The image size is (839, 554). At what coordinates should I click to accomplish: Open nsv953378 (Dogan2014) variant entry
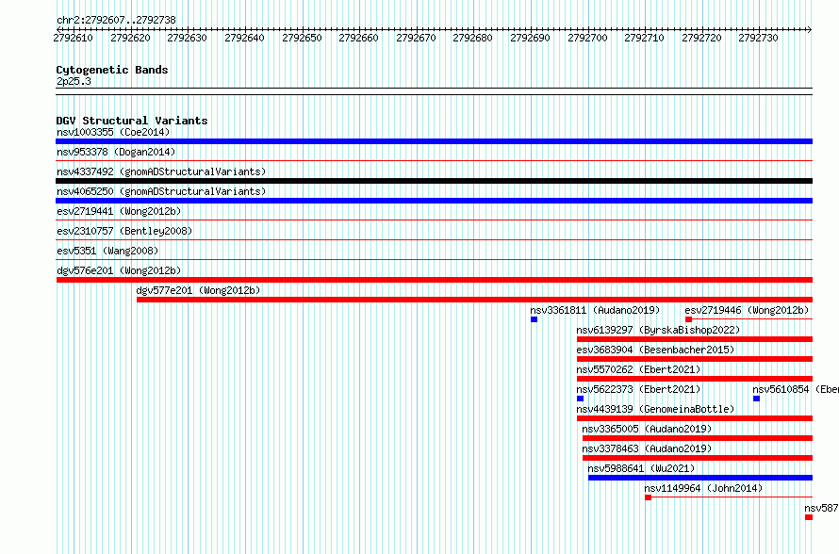(116, 152)
